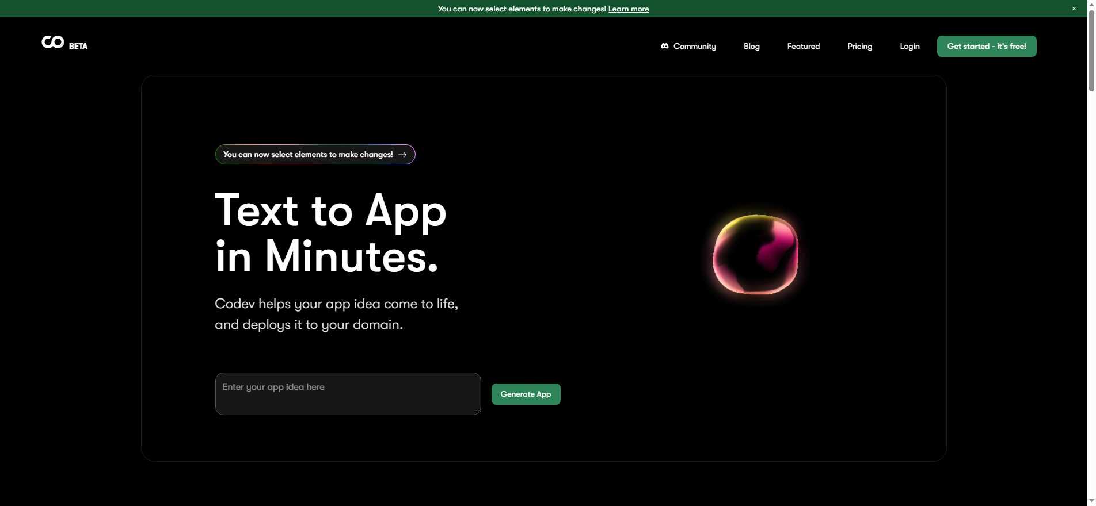Click the arrow in the announcement pill

[402, 155]
